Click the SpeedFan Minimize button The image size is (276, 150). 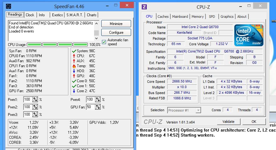116,24
